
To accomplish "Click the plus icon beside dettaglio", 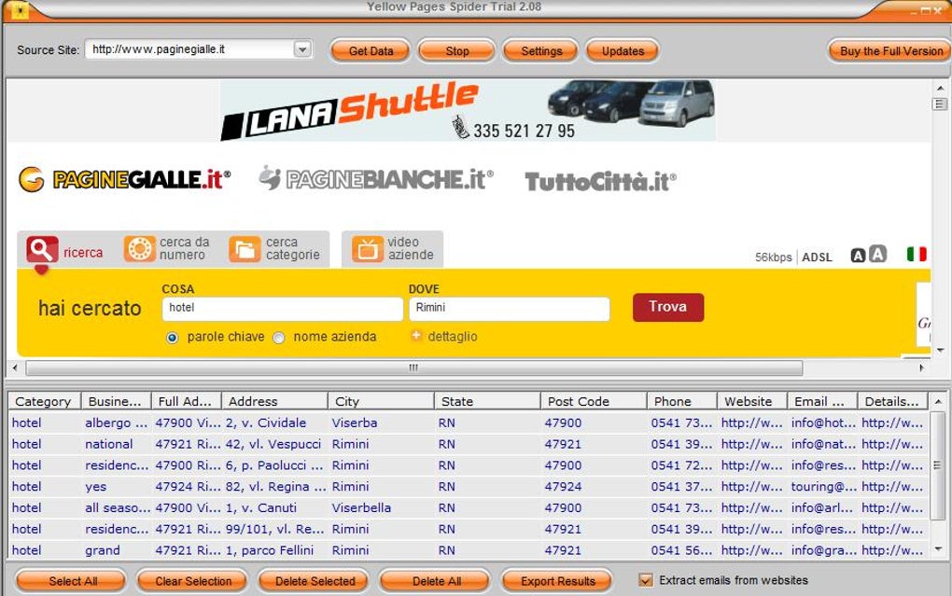I will (x=416, y=336).
